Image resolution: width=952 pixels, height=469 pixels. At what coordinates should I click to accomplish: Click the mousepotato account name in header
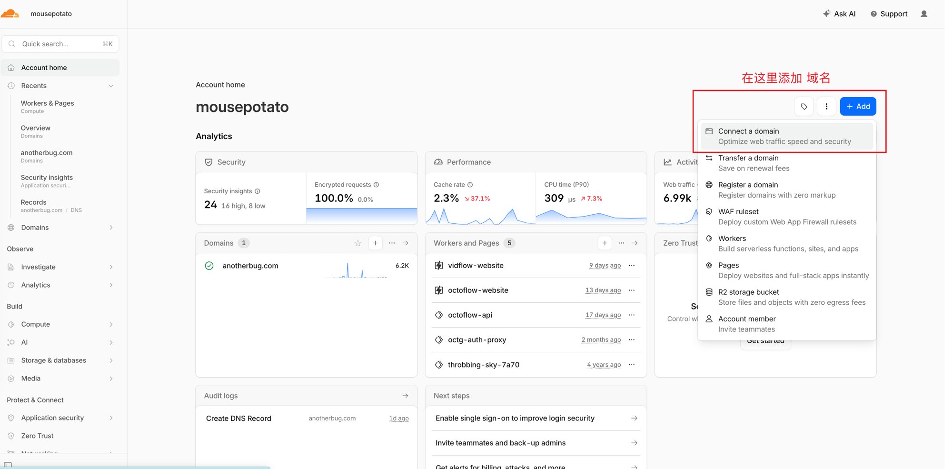[51, 14]
